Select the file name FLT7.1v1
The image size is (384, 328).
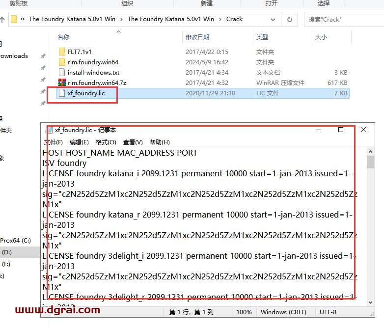coord(80,52)
